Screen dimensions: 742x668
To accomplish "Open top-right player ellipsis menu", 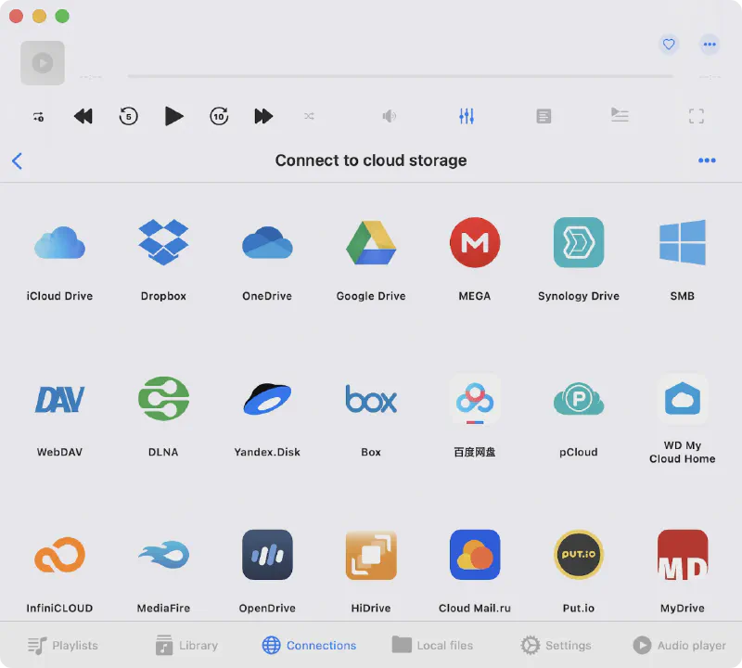I will [710, 44].
